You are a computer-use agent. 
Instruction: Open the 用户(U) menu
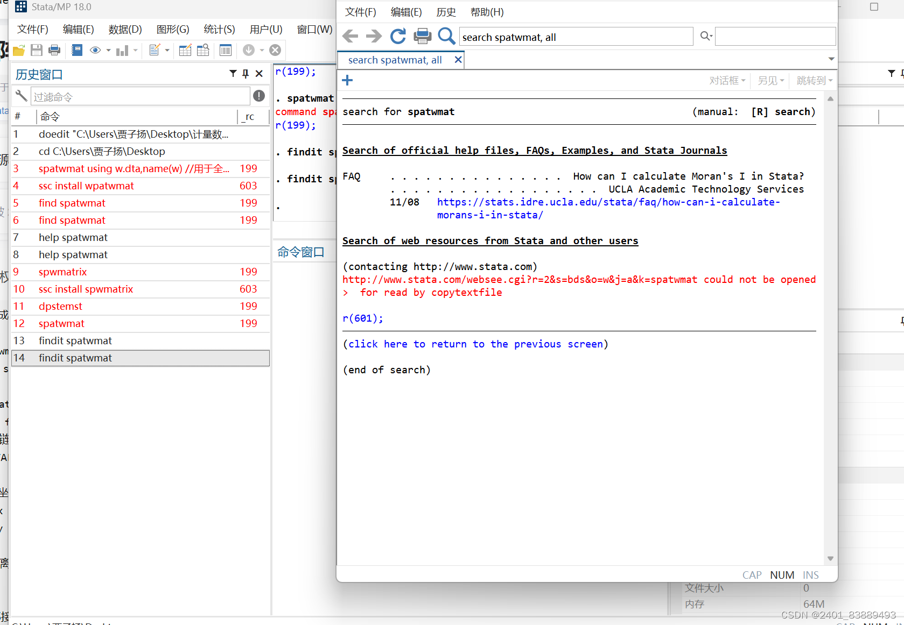click(x=266, y=29)
